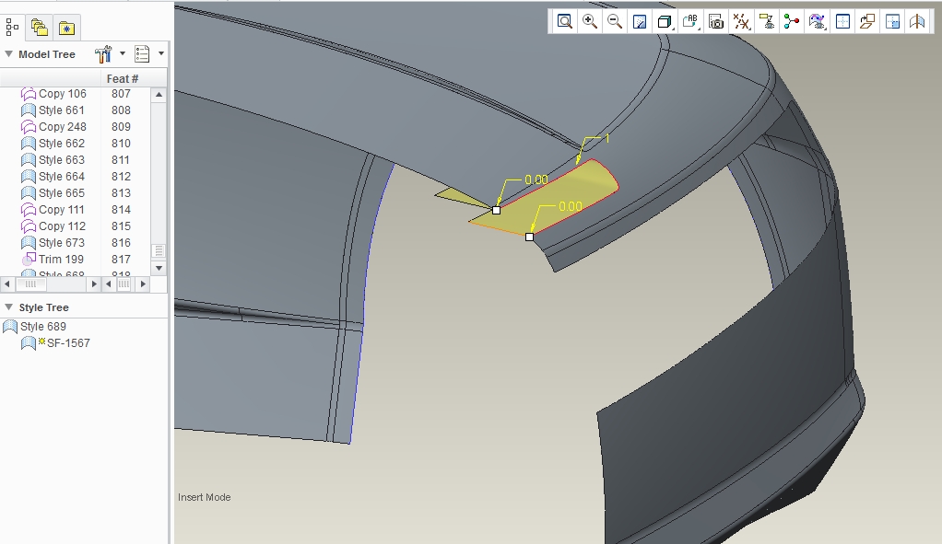The height and width of the screenshot is (544, 942).
Task: Click feature number 817 cell
Action: (121, 259)
